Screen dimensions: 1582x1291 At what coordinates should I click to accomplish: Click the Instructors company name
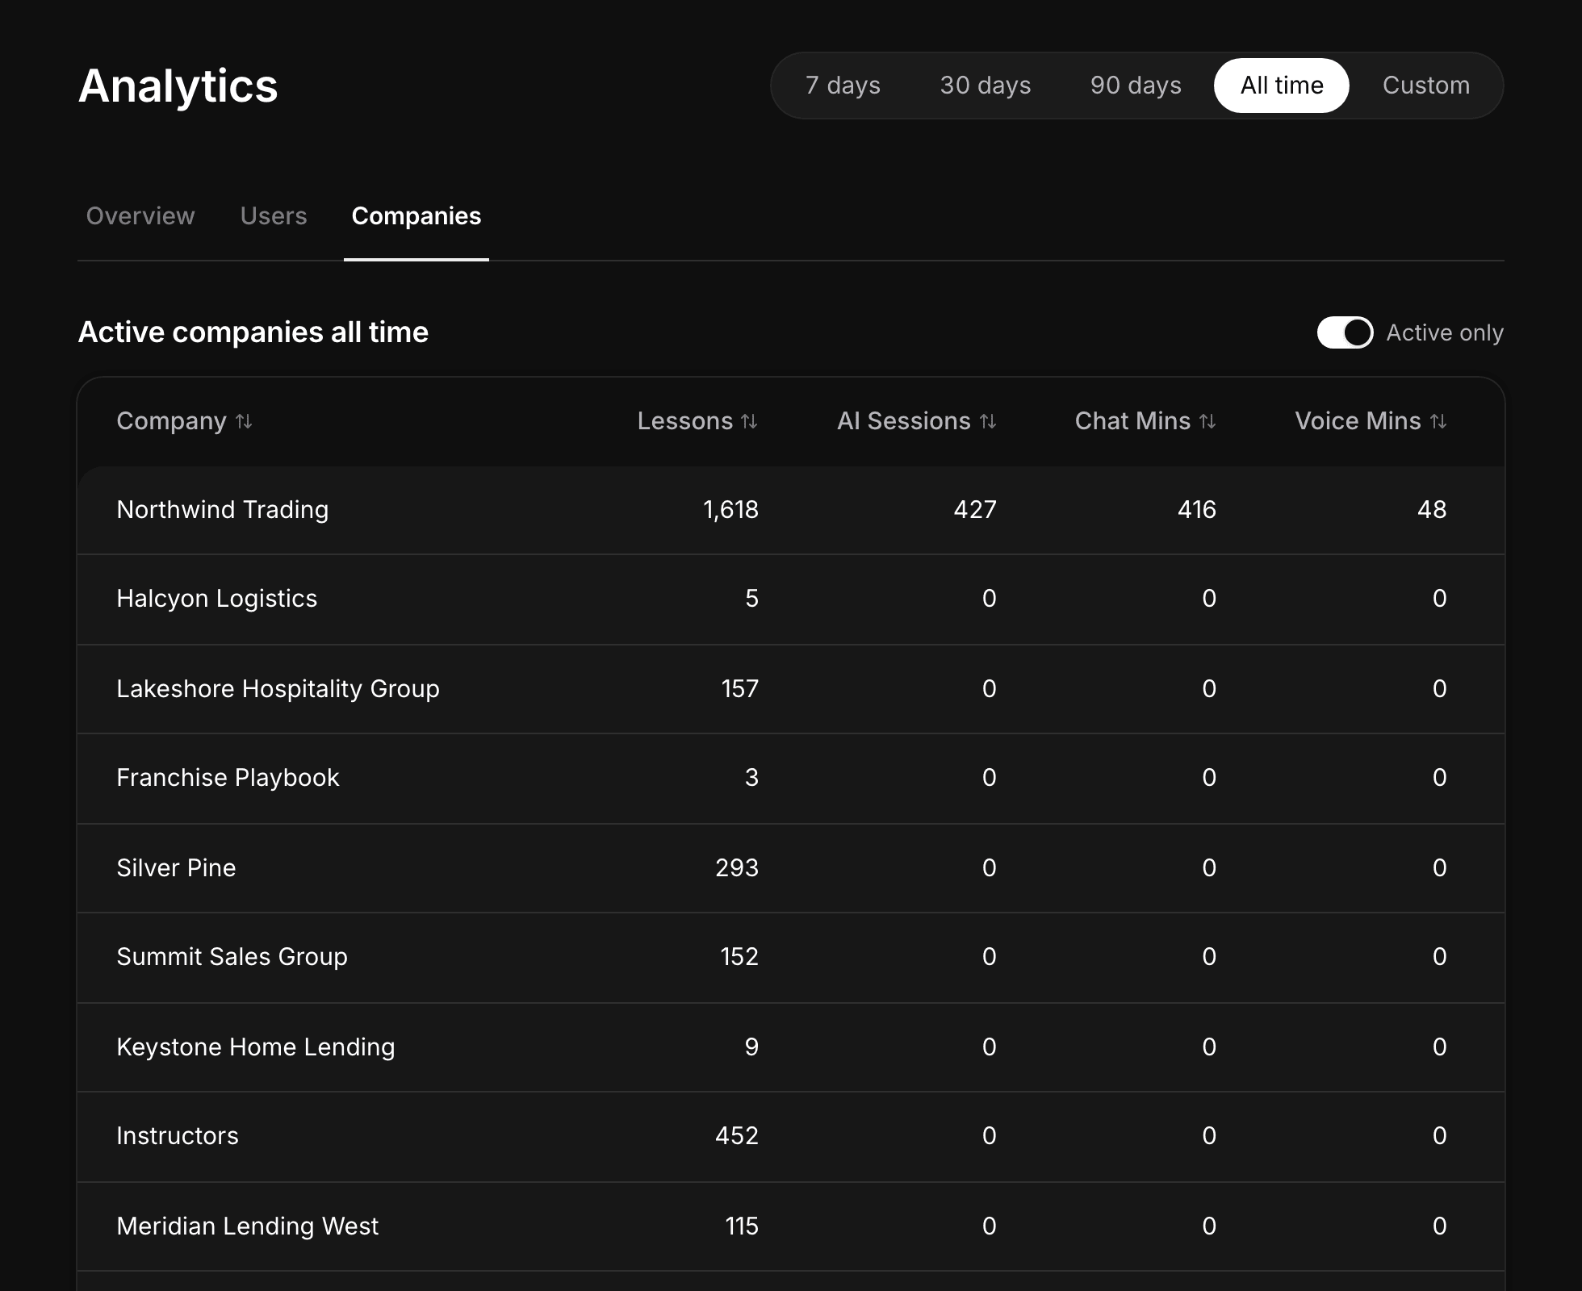tap(178, 1136)
